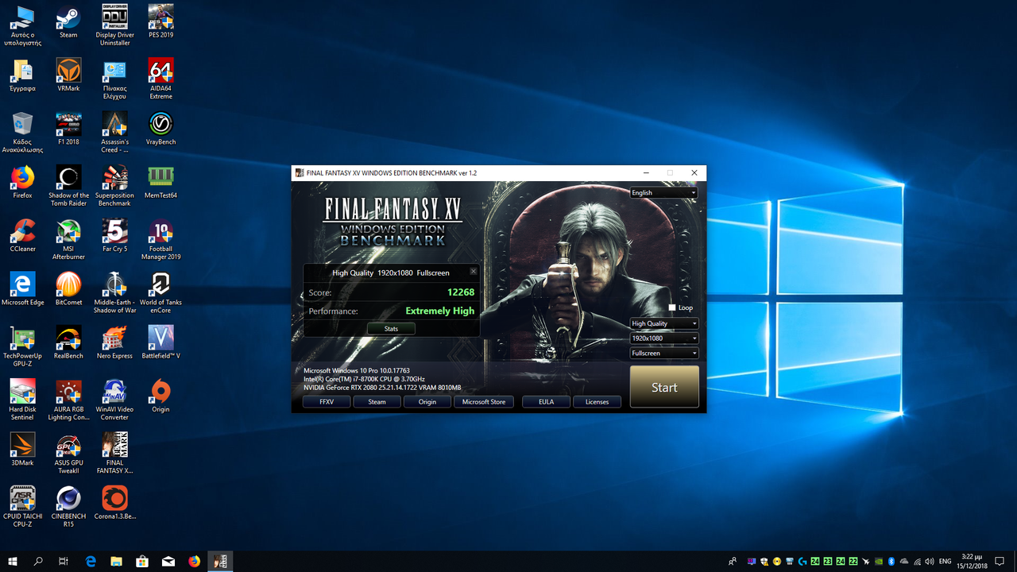This screenshot has height=572, width=1017.
Task: Open Task View on the taskbar
Action: pos(64,561)
